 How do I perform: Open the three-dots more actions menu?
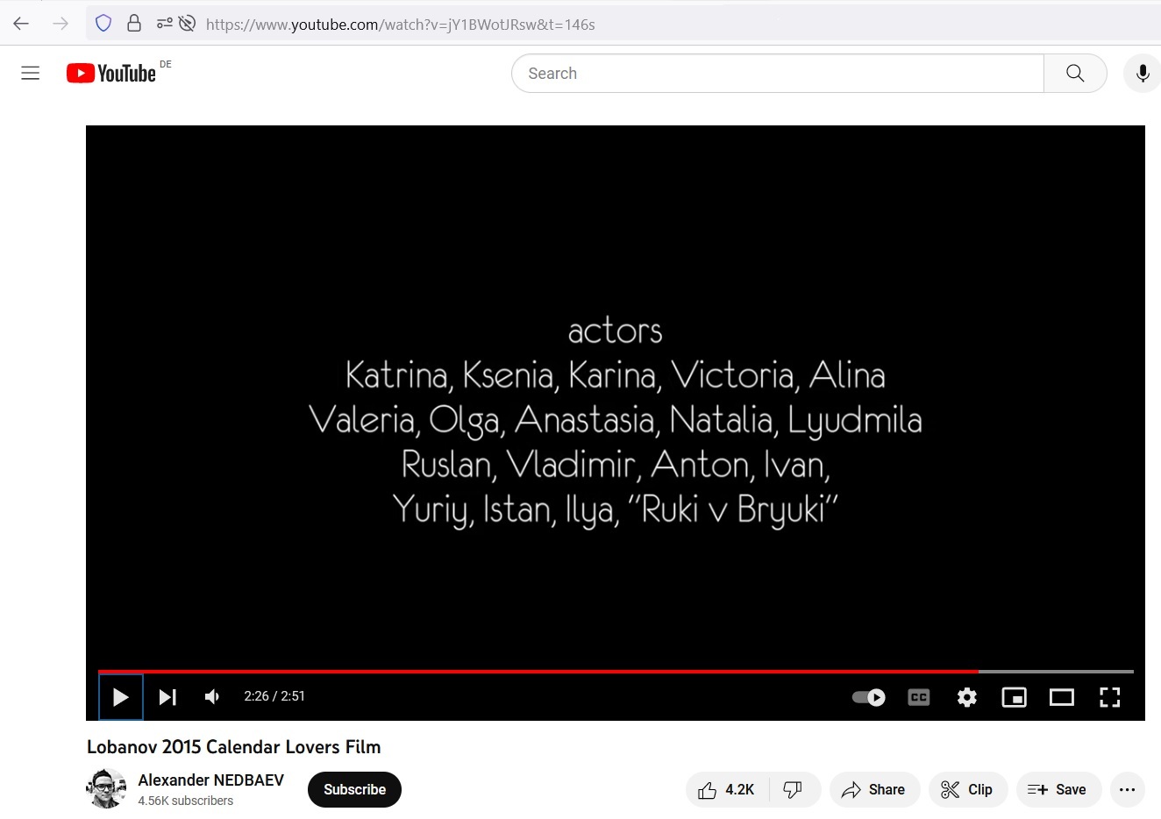coord(1128,790)
